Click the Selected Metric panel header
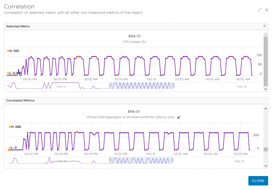The image size is (272, 190). click(136, 26)
